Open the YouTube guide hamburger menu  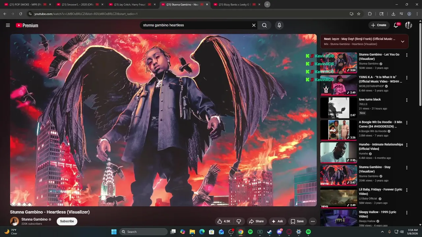click(x=8, y=25)
